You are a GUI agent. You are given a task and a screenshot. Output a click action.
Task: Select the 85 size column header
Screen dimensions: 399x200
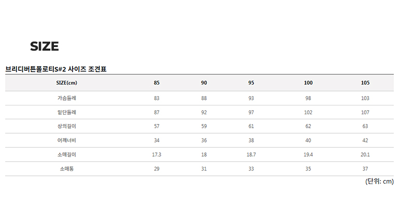[156, 83]
